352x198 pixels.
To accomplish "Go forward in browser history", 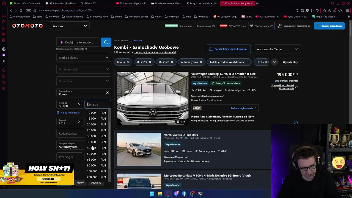I will point(16,10).
